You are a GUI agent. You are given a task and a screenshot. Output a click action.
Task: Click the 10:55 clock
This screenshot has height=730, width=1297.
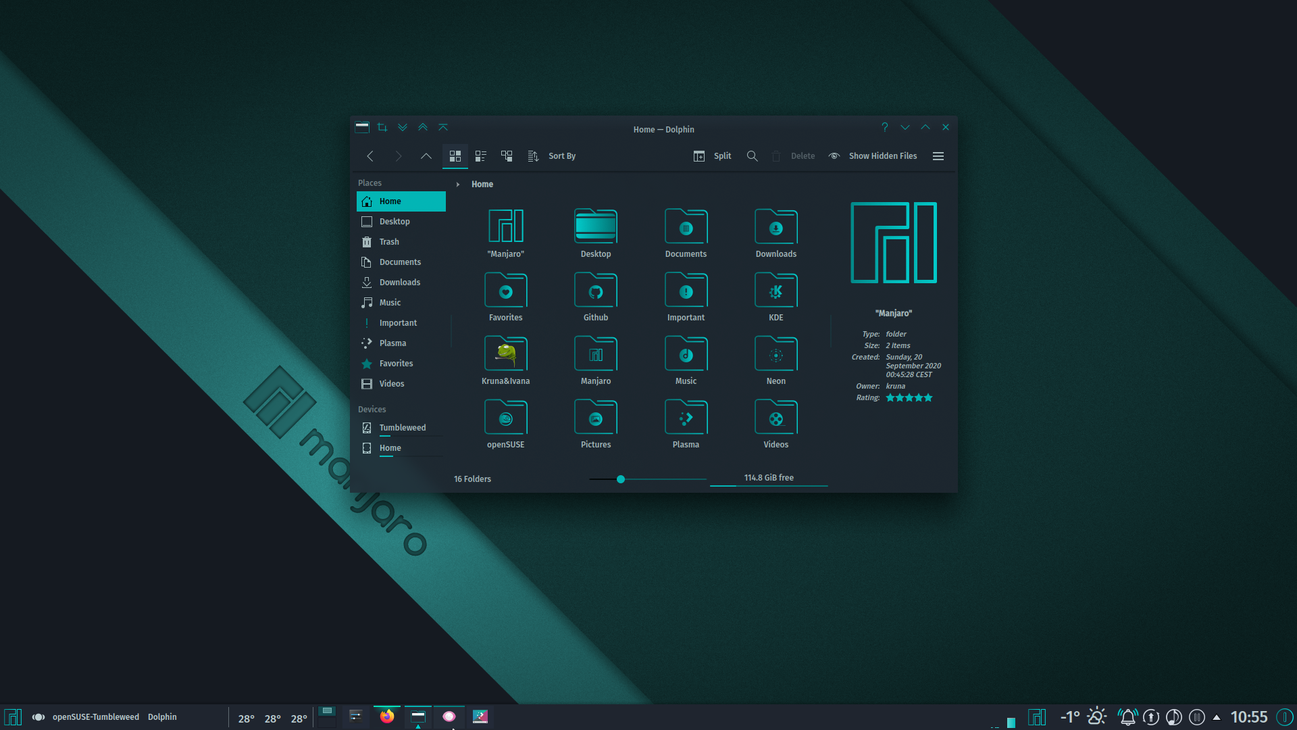coord(1249,717)
